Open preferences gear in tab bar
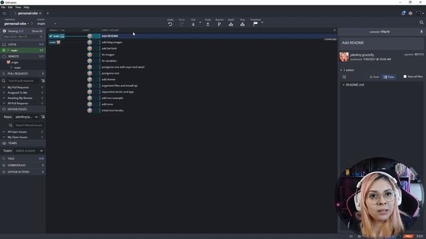This screenshot has height=239, width=426. click(x=411, y=13)
